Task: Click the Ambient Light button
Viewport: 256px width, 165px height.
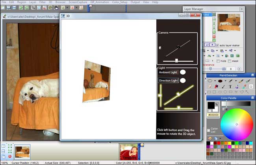Action: (168, 72)
